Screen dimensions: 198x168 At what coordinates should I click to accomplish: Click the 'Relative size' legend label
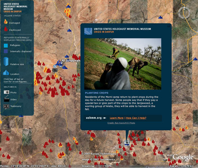coord(17,64)
